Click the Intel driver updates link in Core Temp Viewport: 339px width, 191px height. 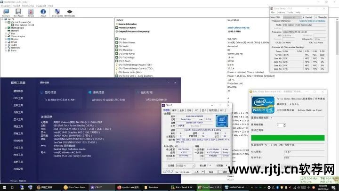click(x=312, y=21)
